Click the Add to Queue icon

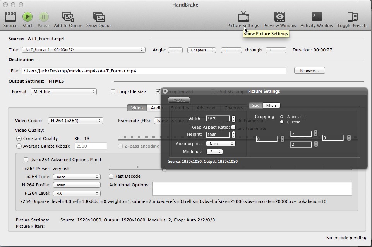(x=68, y=17)
